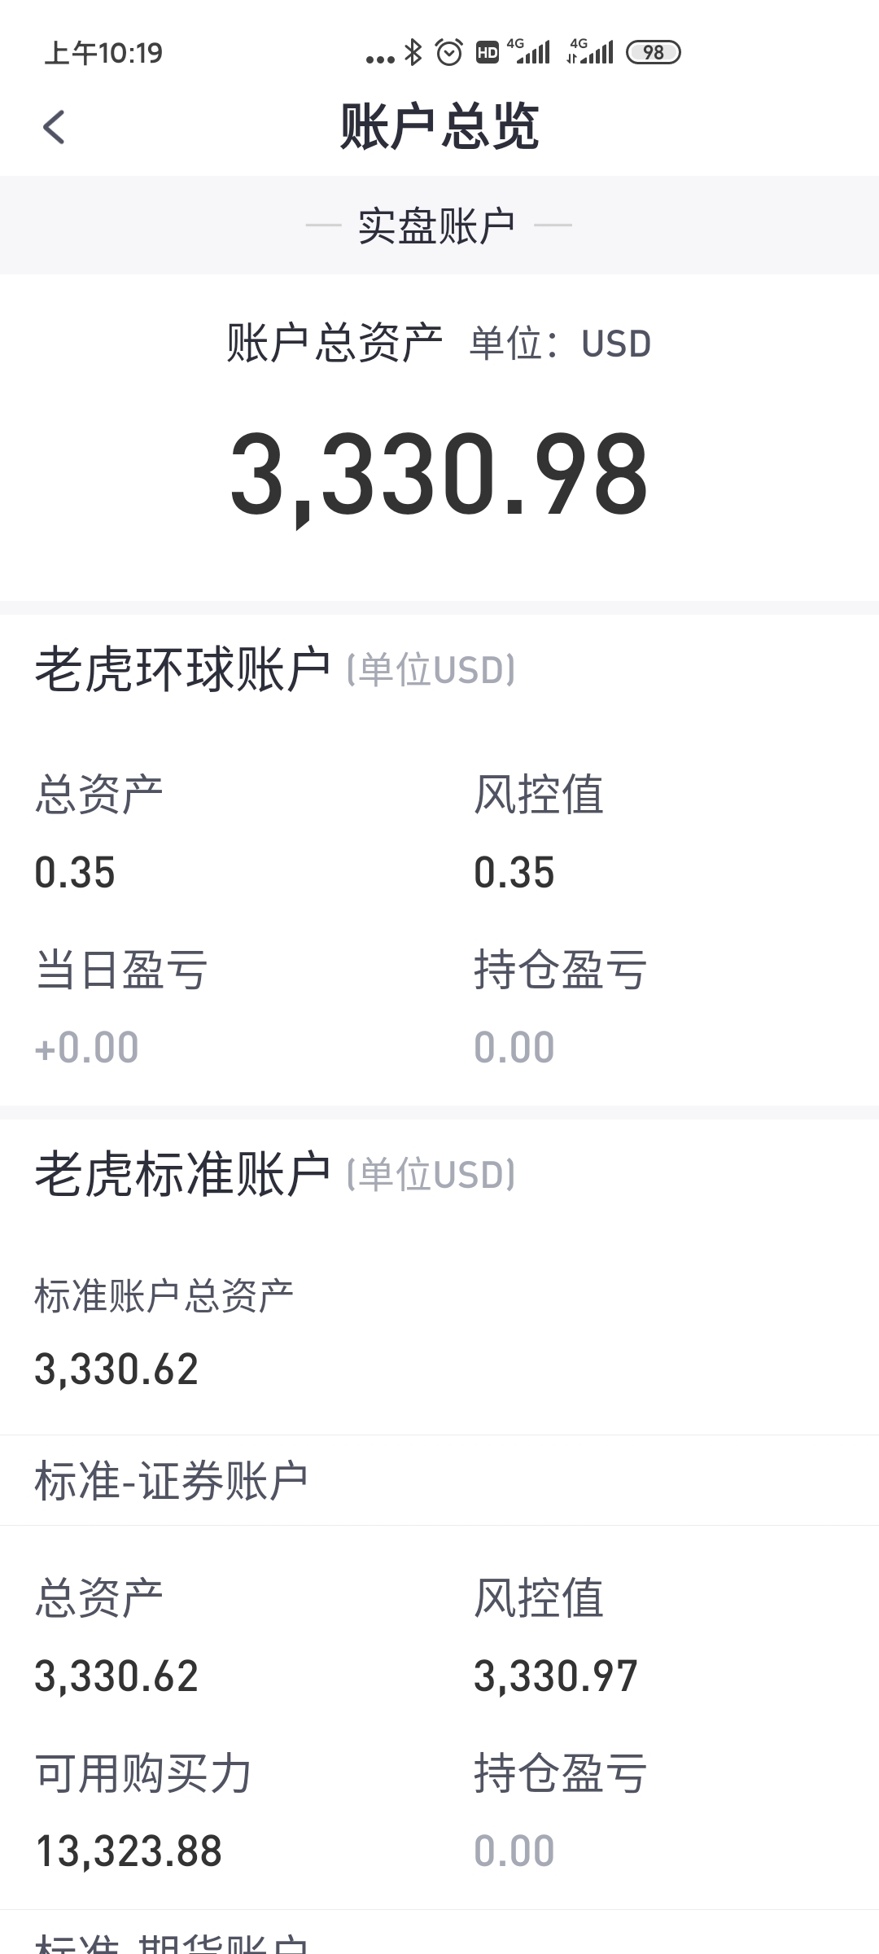The image size is (879, 1954).
Task: Tap the 单位: USD currency label
Action: 560,344
